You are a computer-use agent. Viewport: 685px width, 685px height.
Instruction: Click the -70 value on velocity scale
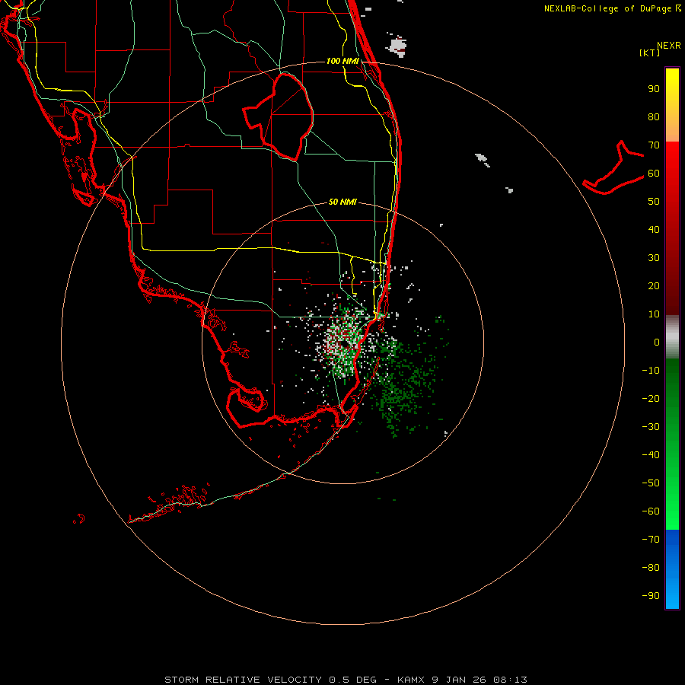[x=651, y=539]
